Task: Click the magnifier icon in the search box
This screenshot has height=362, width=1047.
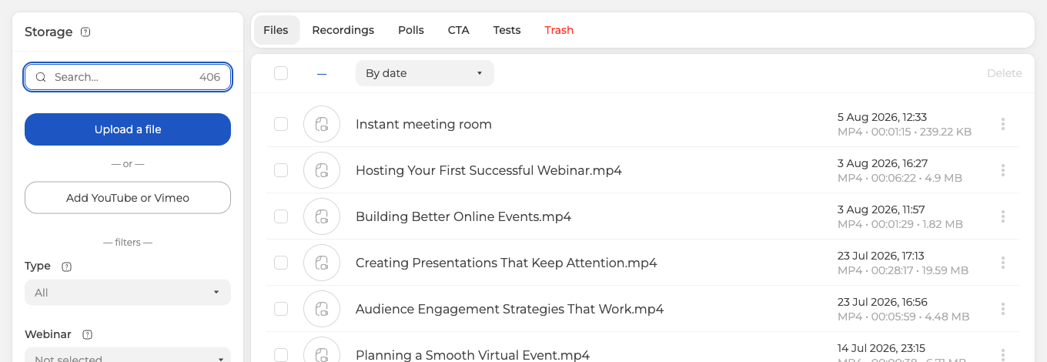Action: (x=41, y=77)
